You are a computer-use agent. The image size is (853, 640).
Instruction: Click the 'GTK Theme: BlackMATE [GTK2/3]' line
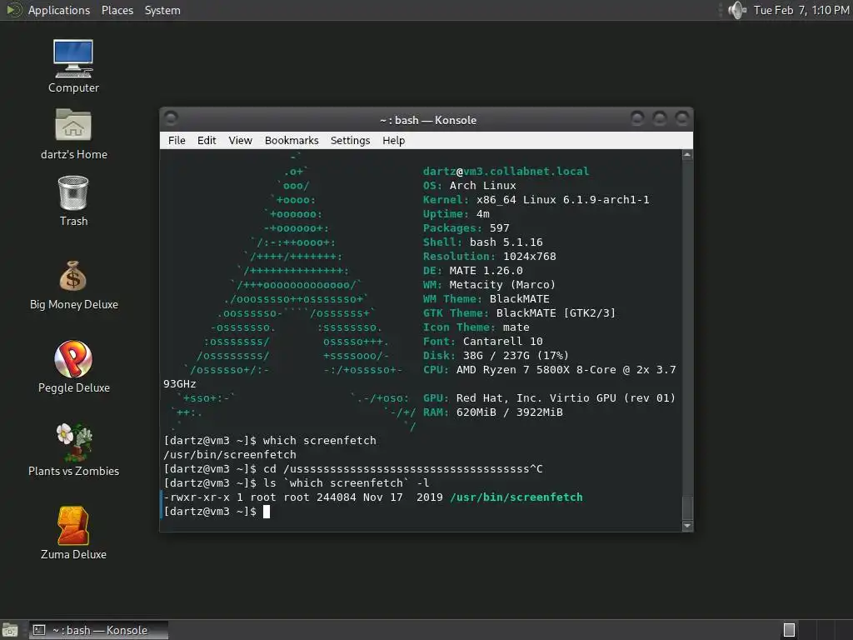519,313
